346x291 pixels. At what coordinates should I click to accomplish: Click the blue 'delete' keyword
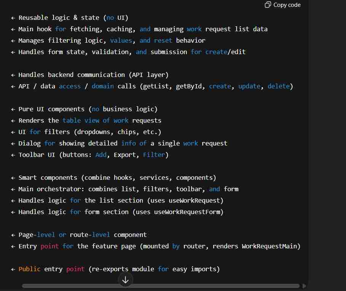tap(279, 86)
